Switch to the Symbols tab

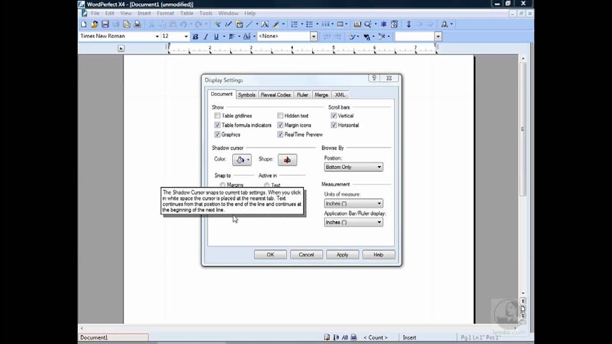pyautogui.click(x=247, y=95)
